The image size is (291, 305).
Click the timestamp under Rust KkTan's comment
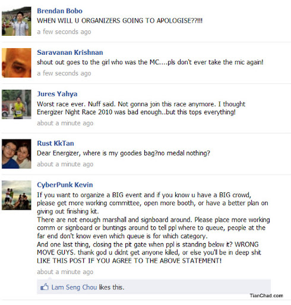point(65,164)
